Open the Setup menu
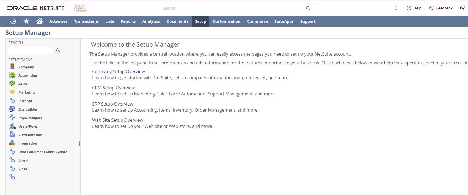The image size is (468, 195). 200,21
